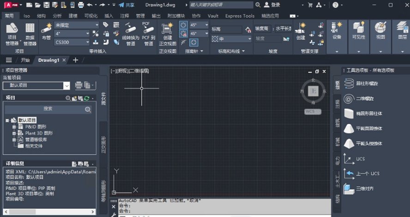Viewport: 410px width, 217px height.
Task: Click the Plot printer icon in title bar
Action: point(81,5)
